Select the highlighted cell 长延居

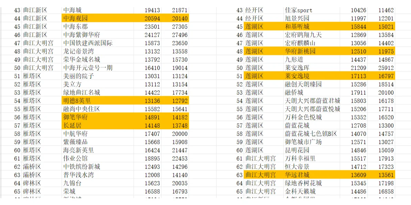point(97,126)
